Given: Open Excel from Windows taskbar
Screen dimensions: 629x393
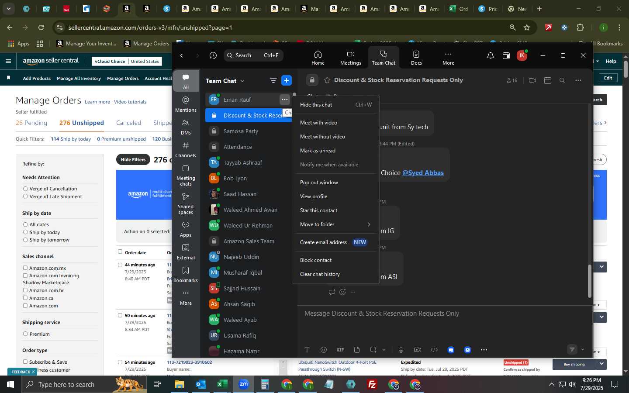Looking at the screenshot, I should tap(222, 384).
